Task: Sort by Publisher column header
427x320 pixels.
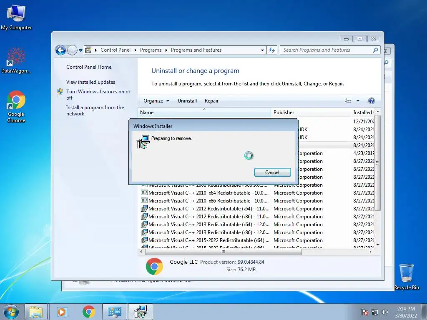Action: (311, 112)
